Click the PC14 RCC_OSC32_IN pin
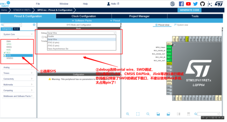 pos(169,50)
